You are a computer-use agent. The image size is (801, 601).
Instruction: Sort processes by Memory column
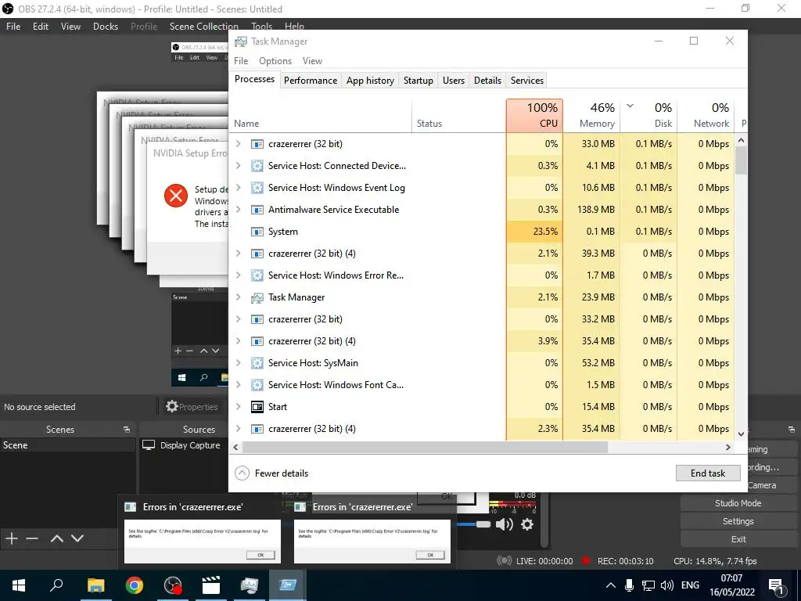pos(591,116)
